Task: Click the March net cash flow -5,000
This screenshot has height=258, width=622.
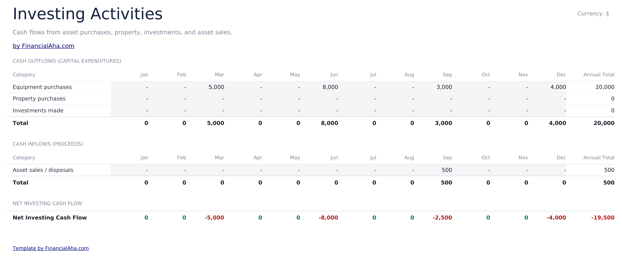Action: click(214, 218)
